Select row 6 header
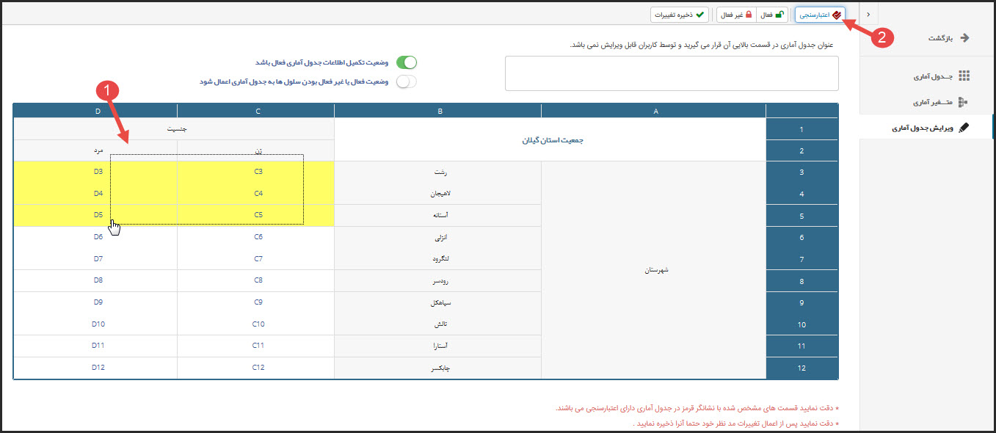 coord(801,238)
